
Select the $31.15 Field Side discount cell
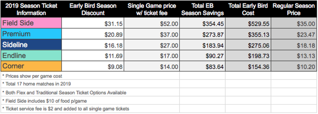pos(93,23)
